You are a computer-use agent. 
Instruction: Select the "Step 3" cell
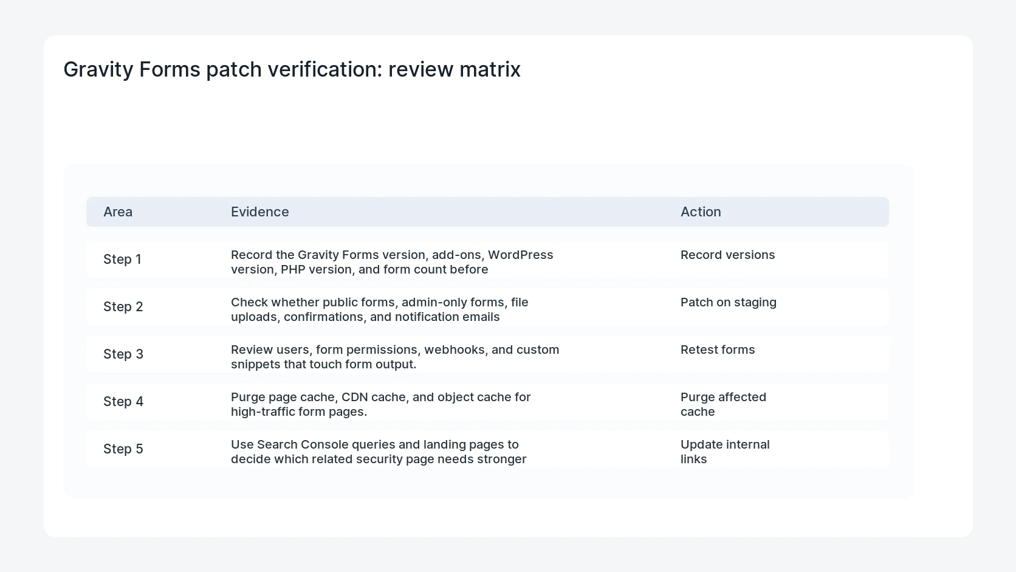tap(123, 354)
